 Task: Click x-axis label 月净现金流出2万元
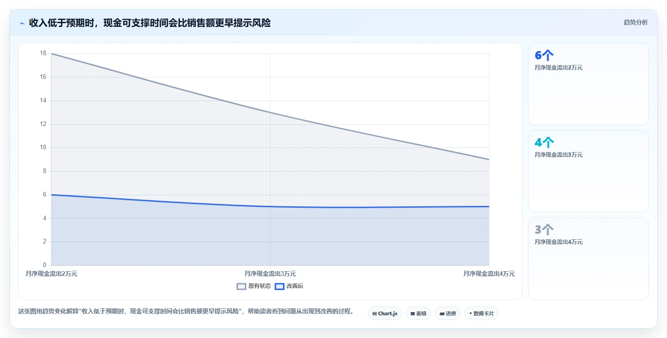click(52, 274)
